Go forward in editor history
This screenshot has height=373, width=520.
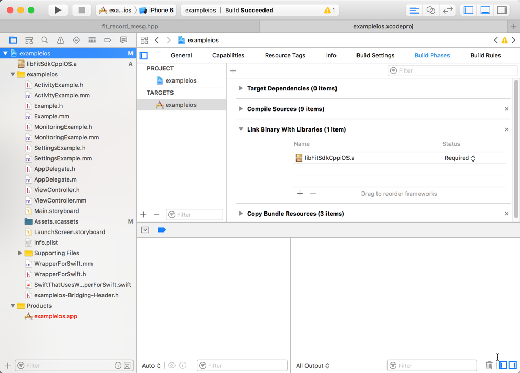click(168, 40)
